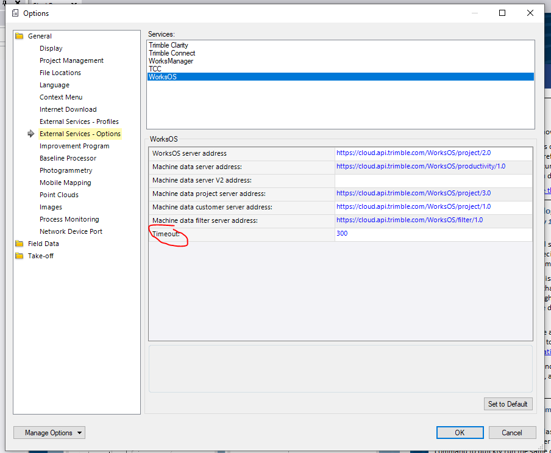Edit Machine data project server address value
The height and width of the screenshot is (453, 551).
[x=433, y=194]
